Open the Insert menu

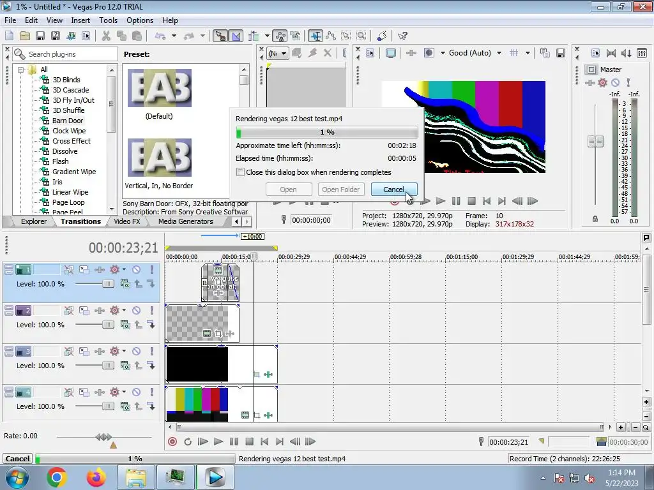(80, 20)
